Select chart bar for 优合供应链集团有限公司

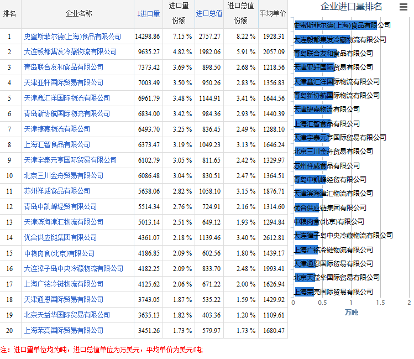coord(307,207)
